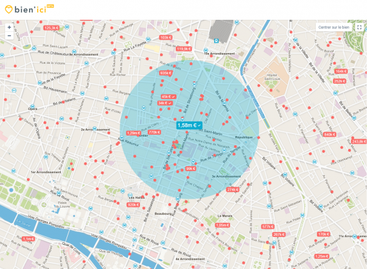
Task: Click the train station icon near 10e Arrondissement
Action: point(216,41)
